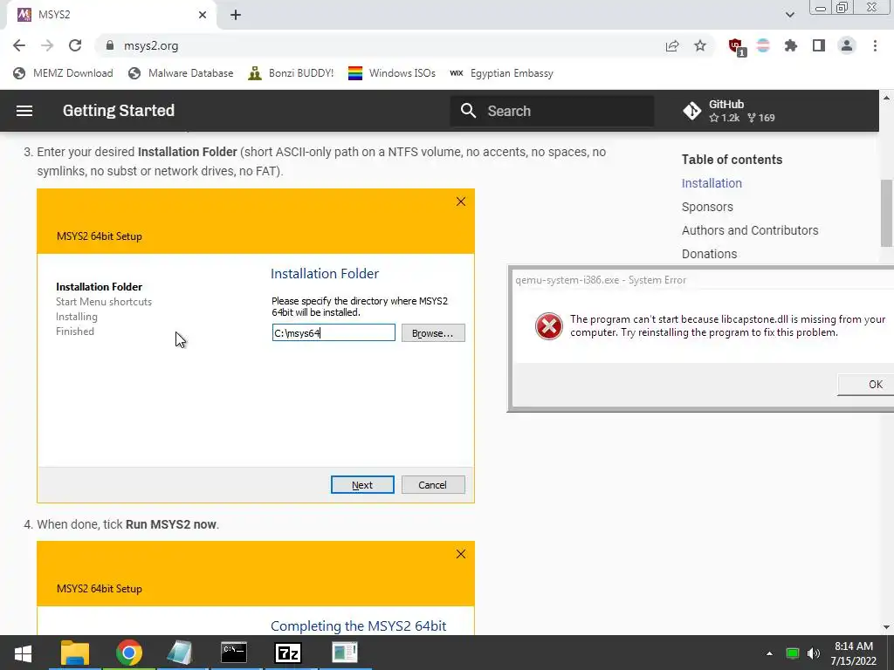Click scrollbar up arrow

pos(887,98)
